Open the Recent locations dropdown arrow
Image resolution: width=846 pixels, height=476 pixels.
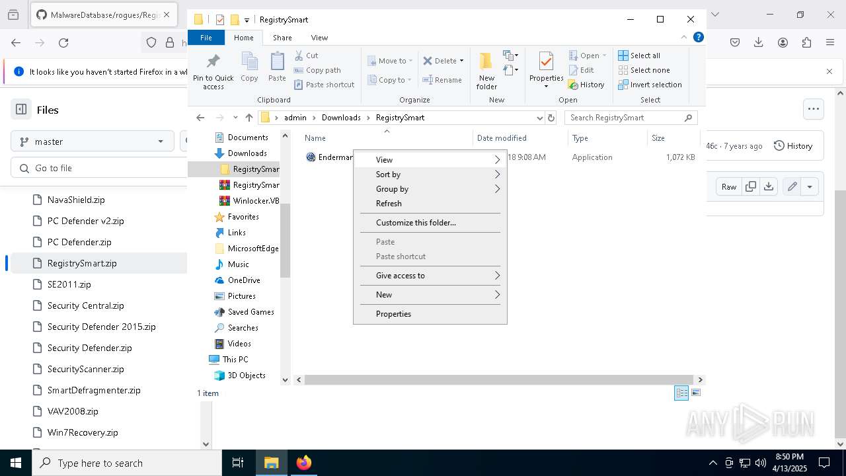coord(235,118)
